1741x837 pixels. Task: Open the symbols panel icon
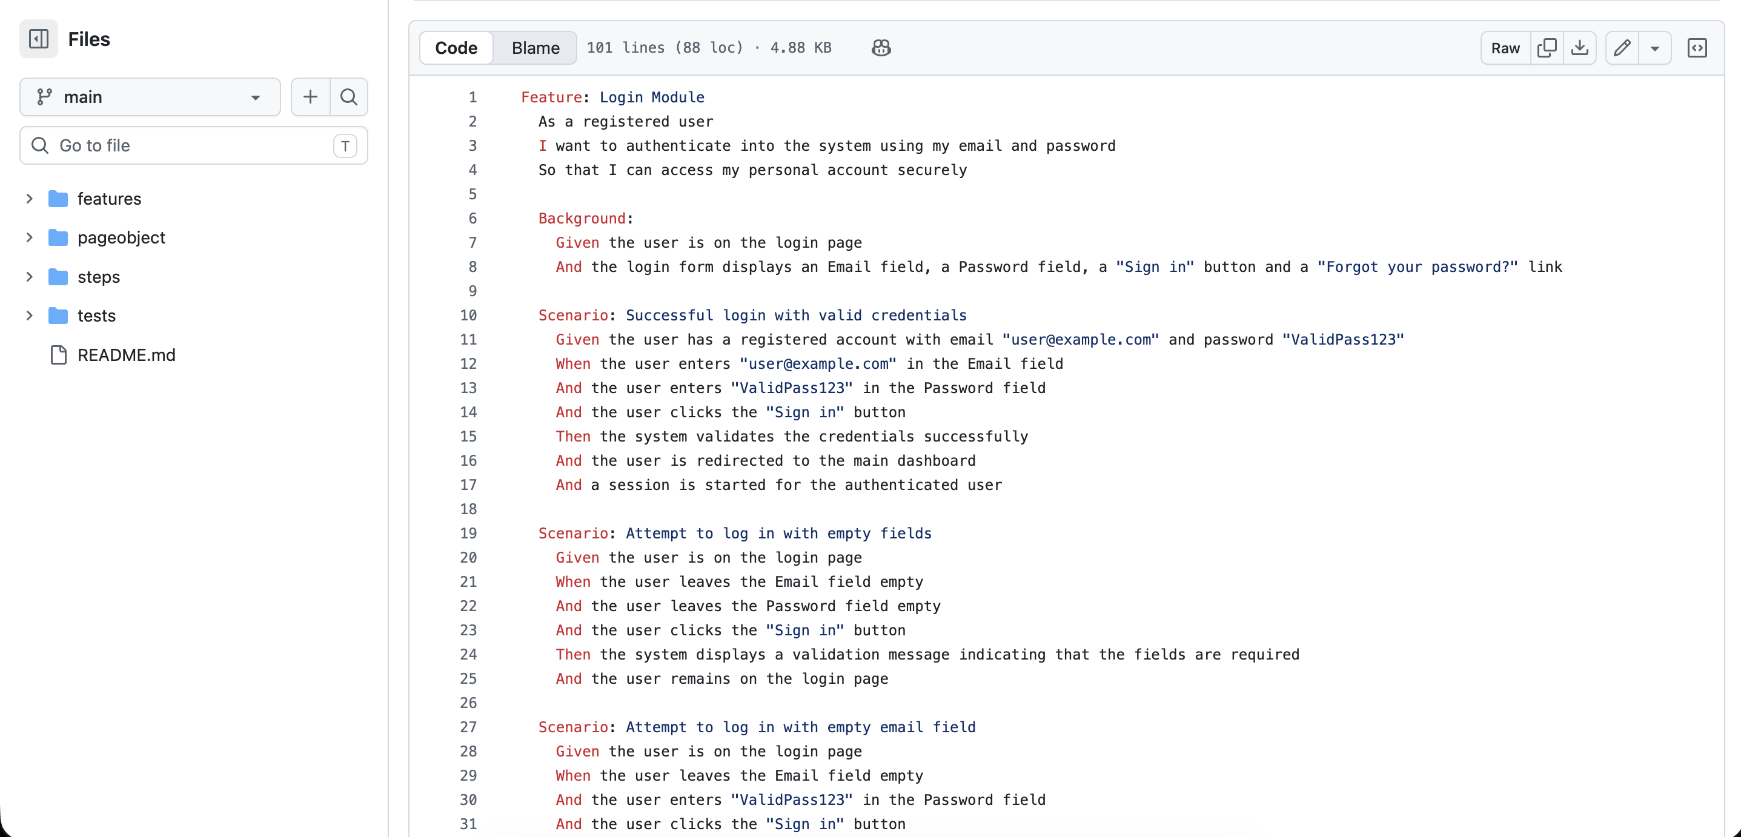pyautogui.click(x=1697, y=48)
